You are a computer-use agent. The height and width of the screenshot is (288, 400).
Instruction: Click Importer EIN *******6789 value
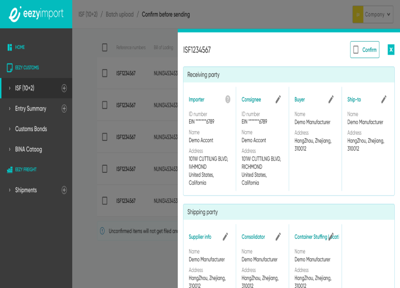pos(202,121)
